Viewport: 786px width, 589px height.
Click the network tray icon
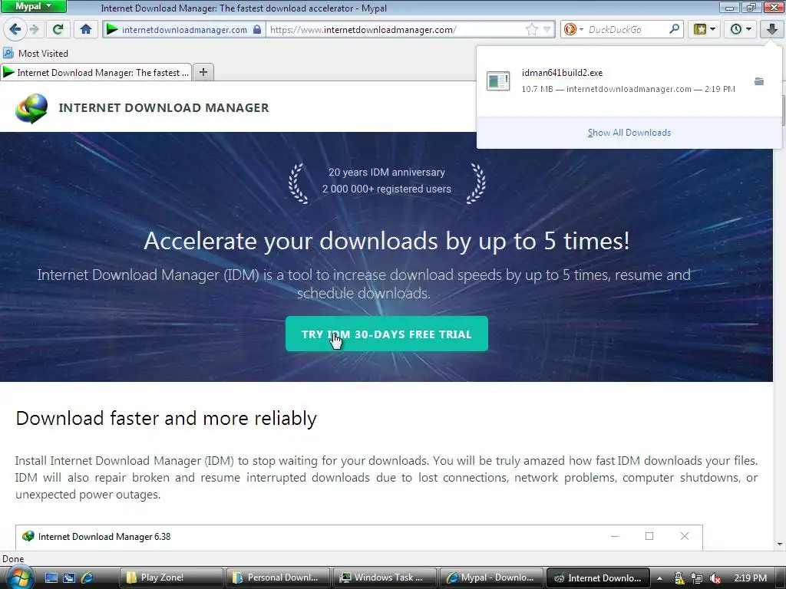[697, 578]
